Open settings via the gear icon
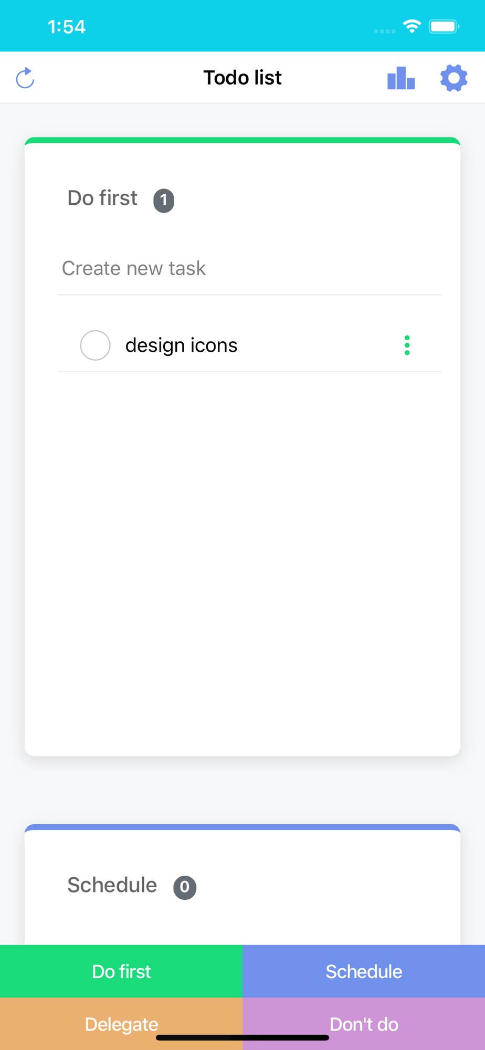Screen dimensions: 485x1050 454,78
